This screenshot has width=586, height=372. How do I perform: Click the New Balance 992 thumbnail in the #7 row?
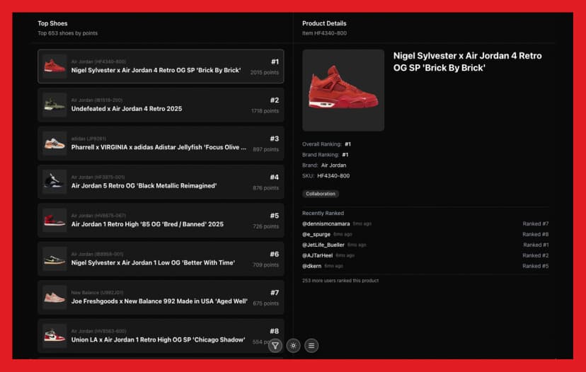click(54, 297)
